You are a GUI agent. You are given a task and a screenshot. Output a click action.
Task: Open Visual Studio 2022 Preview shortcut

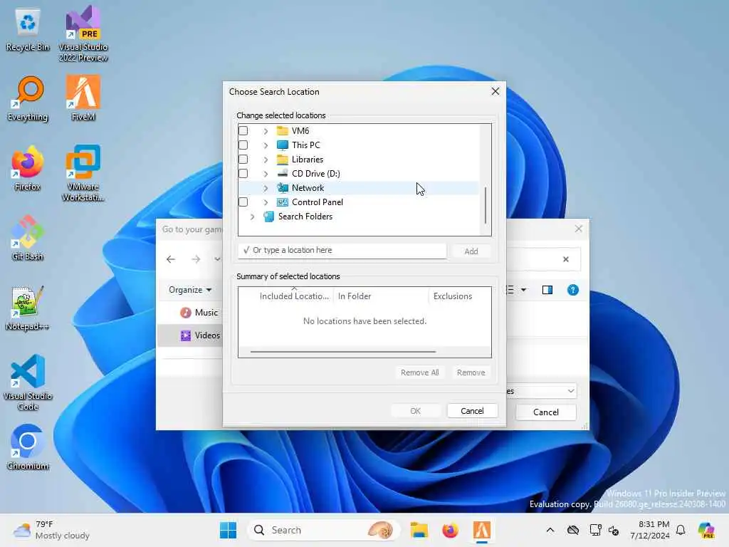click(x=83, y=34)
